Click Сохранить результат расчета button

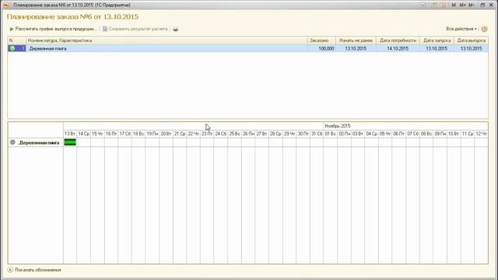[x=135, y=29]
